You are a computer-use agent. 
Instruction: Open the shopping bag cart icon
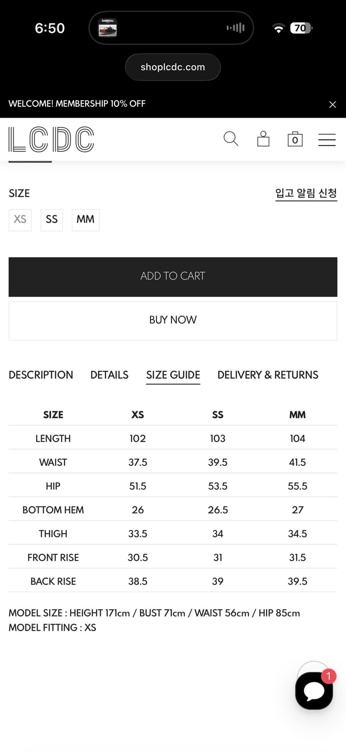coord(295,139)
